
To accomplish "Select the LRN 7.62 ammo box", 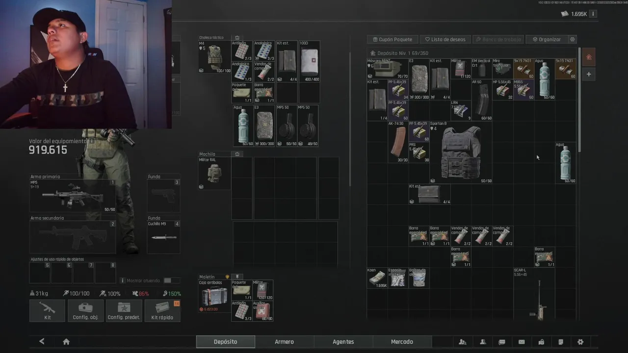I will [x=461, y=111].
